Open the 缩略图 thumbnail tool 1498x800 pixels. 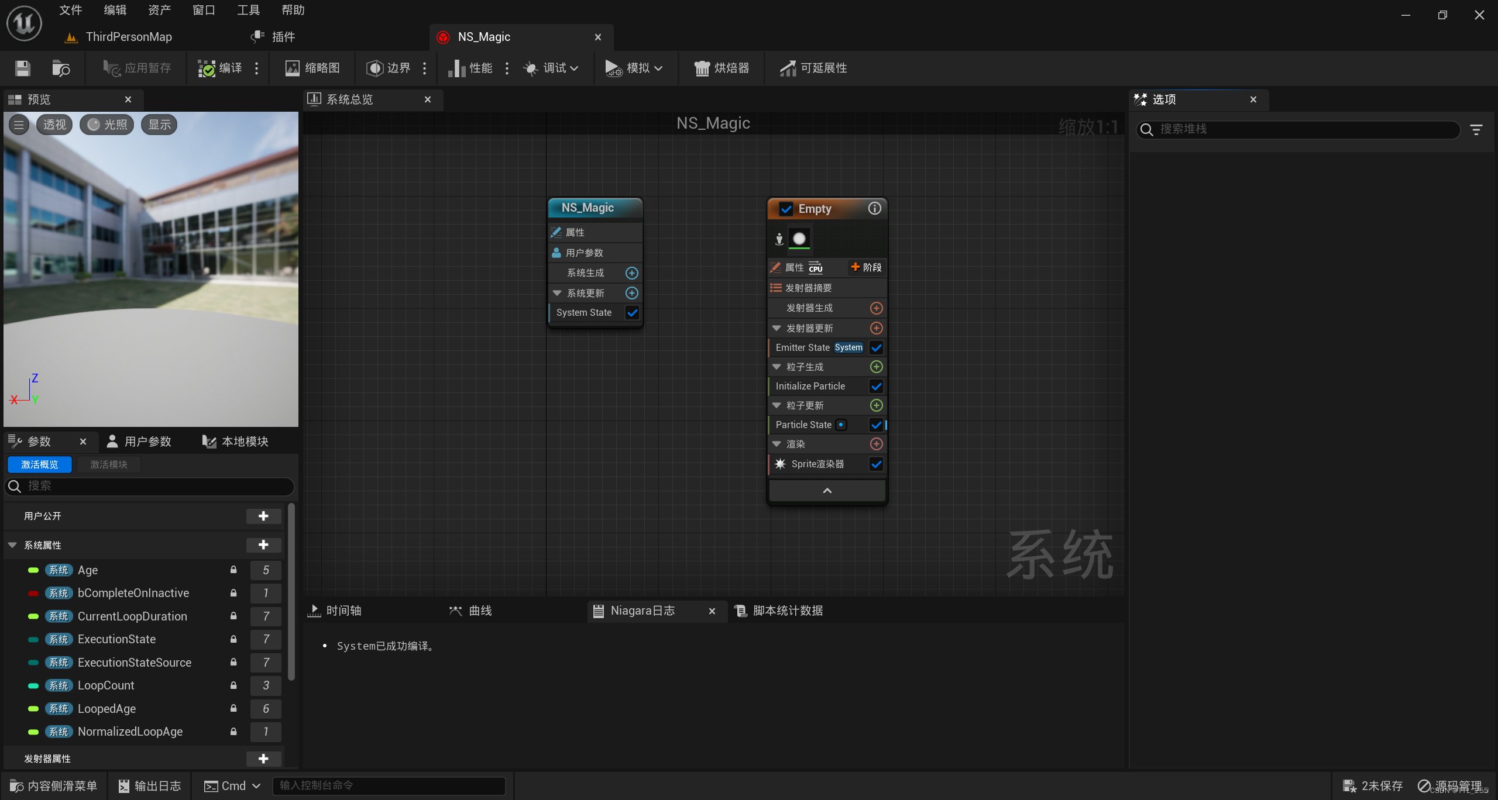tap(312, 68)
